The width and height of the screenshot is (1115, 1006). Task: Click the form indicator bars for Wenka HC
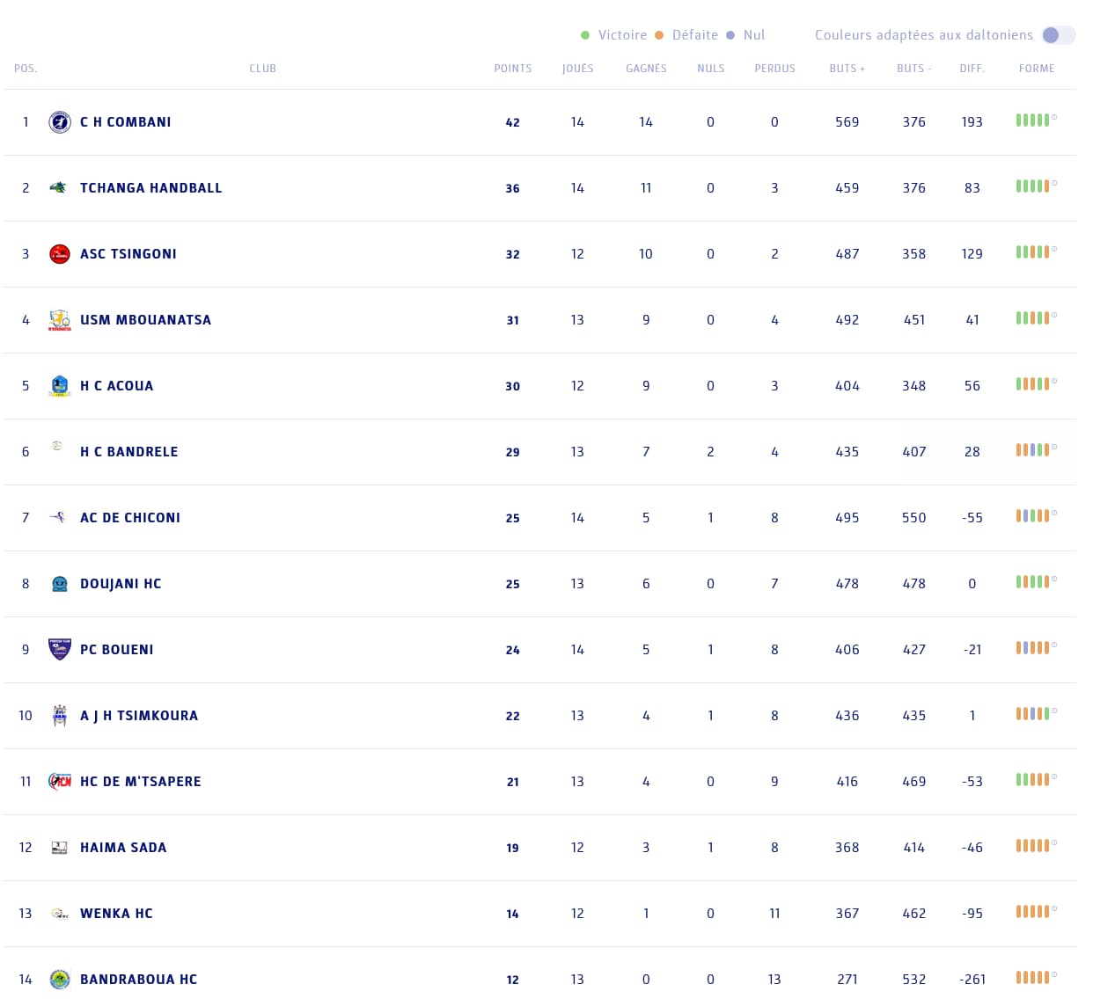1033,912
